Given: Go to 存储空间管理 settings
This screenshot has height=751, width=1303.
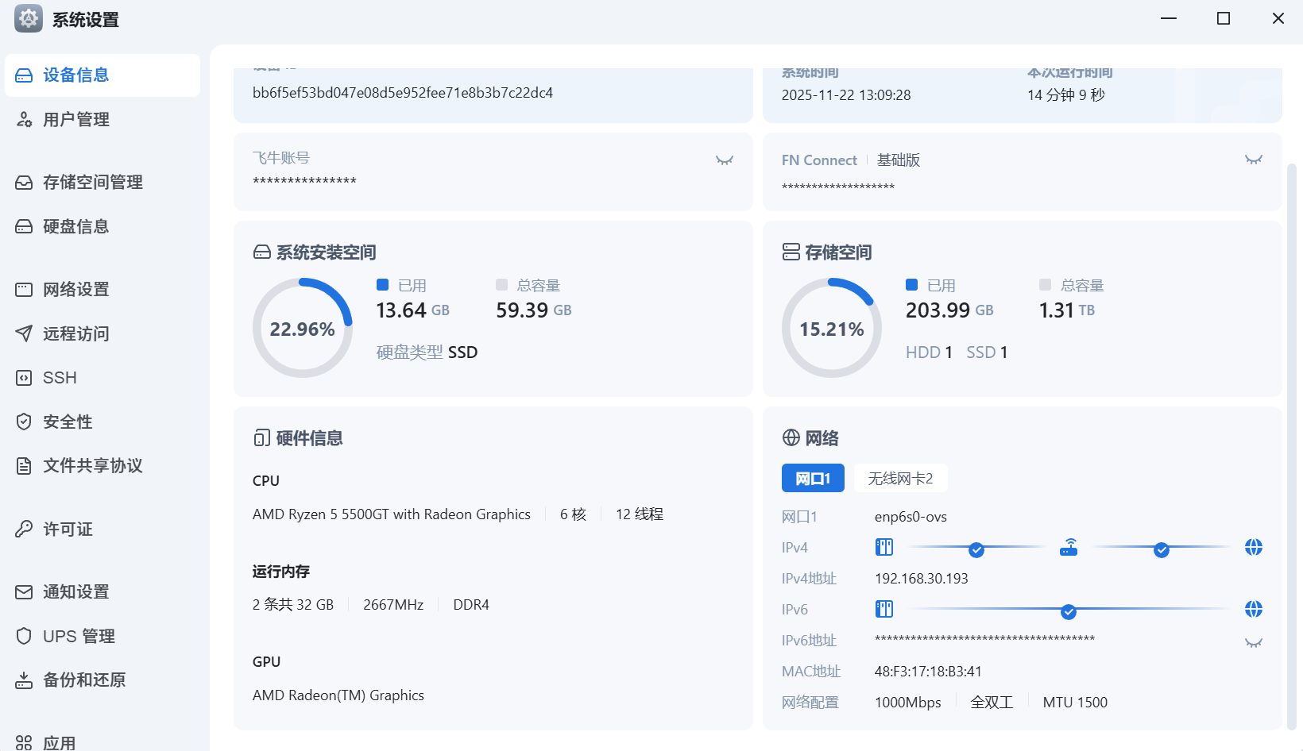Looking at the screenshot, I should pyautogui.click(x=92, y=183).
